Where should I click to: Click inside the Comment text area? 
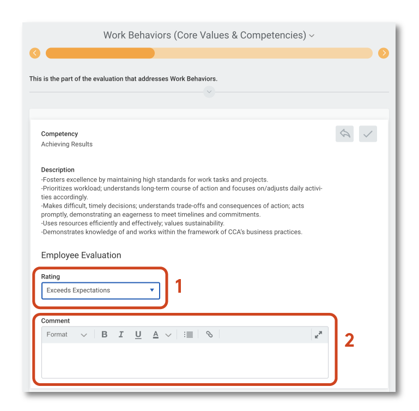coord(185,360)
